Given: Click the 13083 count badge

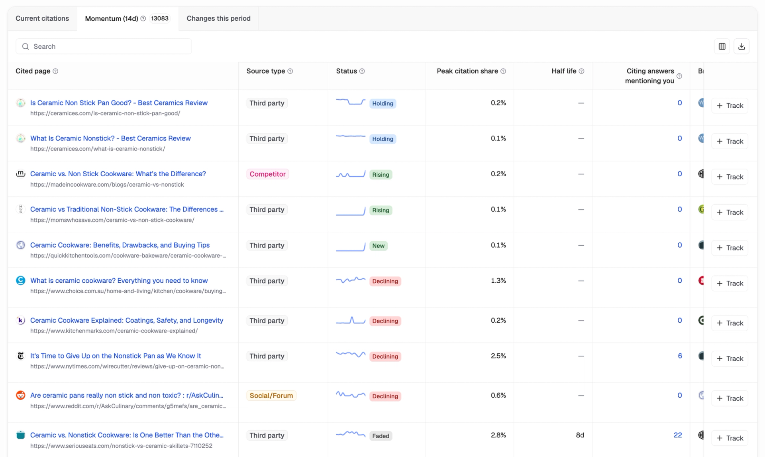Looking at the screenshot, I should click(160, 18).
